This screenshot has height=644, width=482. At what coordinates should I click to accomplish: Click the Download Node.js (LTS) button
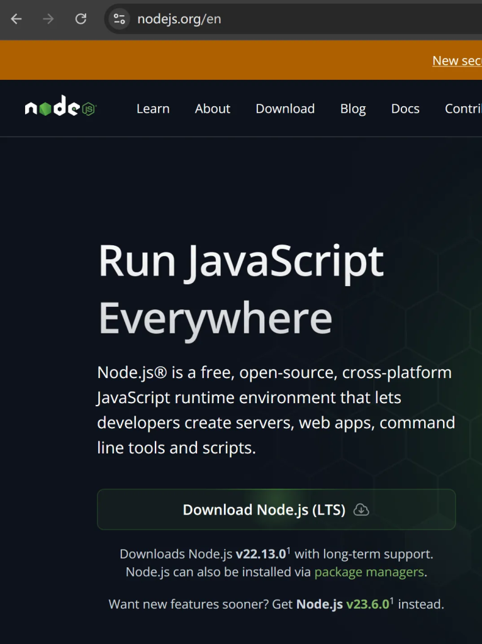[x=276, y=509]
